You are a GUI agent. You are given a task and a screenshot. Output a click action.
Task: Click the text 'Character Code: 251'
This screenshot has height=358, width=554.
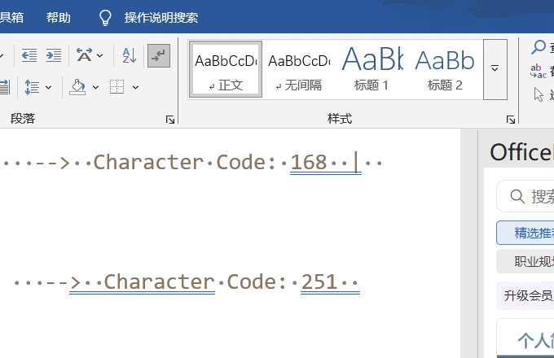(x=221, y=282)
